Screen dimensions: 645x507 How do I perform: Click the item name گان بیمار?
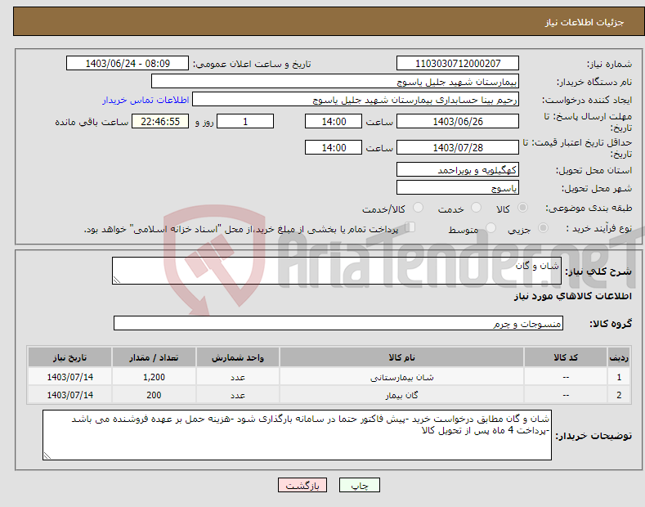tap(401, 396)
